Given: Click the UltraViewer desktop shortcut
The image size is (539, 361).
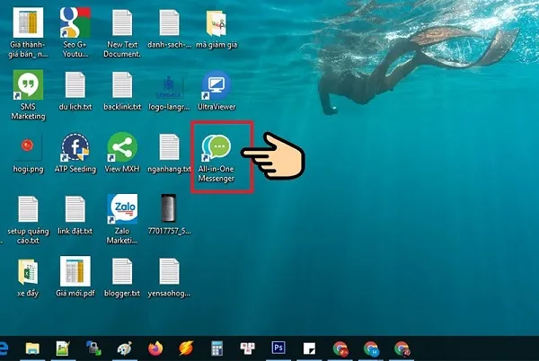Looking at the screenshot, I should tap(216, 85).
